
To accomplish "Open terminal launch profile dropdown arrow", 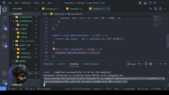I will tap(142, 64).
